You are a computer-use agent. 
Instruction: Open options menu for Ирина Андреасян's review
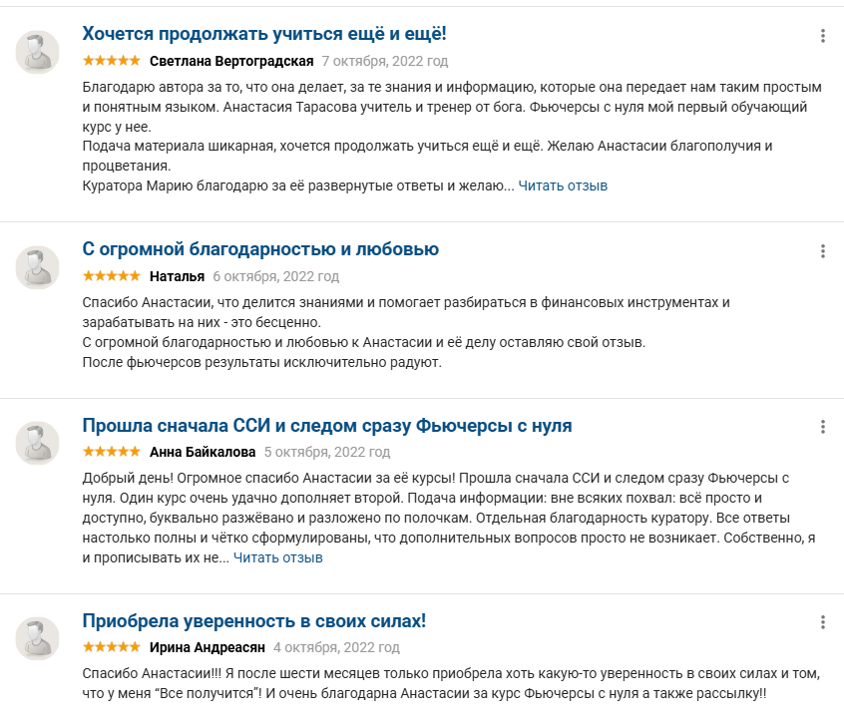823,622
